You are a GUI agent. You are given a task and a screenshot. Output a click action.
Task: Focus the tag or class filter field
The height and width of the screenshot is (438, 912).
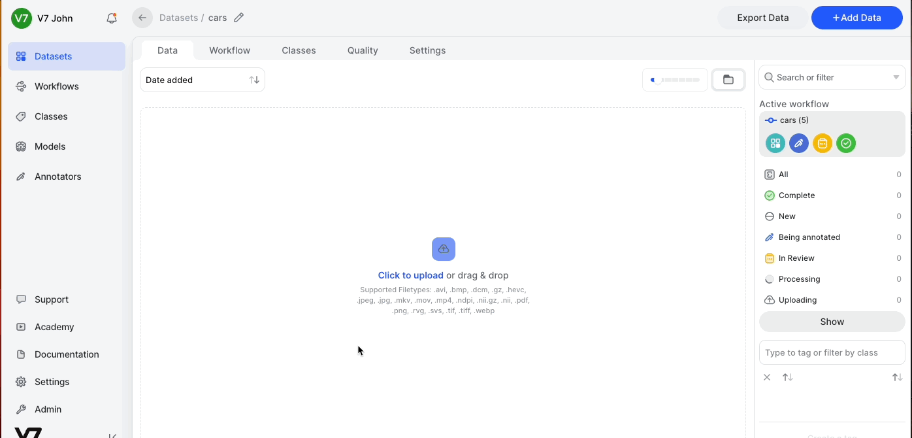[x=832, y=352]
